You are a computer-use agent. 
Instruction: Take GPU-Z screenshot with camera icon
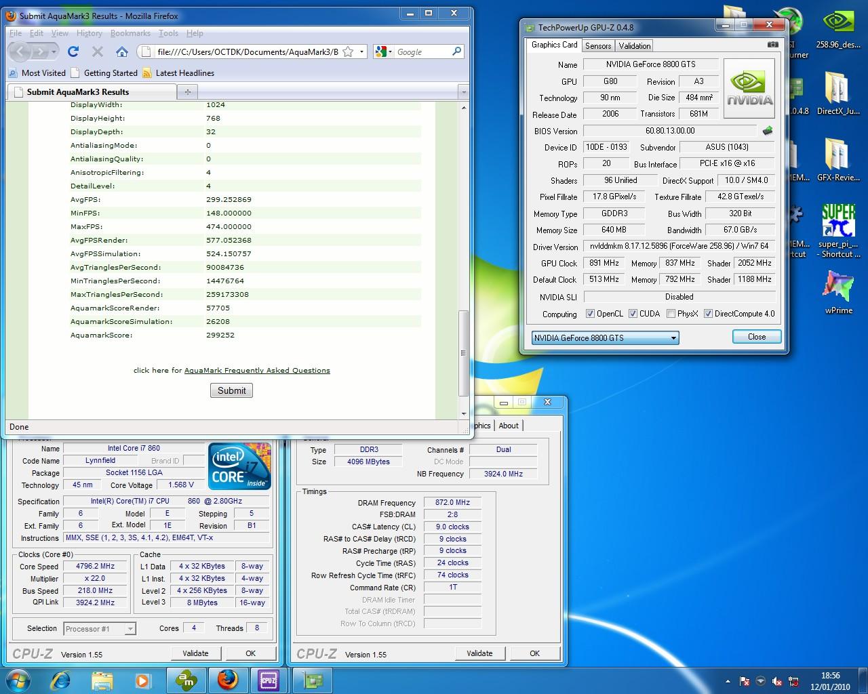772,45
